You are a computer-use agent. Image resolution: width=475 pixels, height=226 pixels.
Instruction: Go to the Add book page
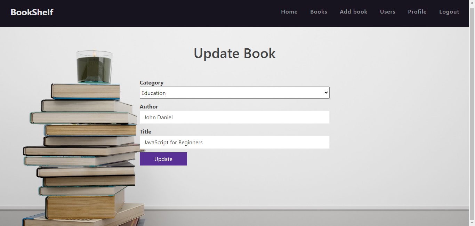pos(353,11)
